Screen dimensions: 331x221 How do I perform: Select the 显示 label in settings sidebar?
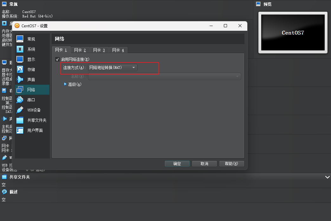pyautogui.click(x=31, y=59)
